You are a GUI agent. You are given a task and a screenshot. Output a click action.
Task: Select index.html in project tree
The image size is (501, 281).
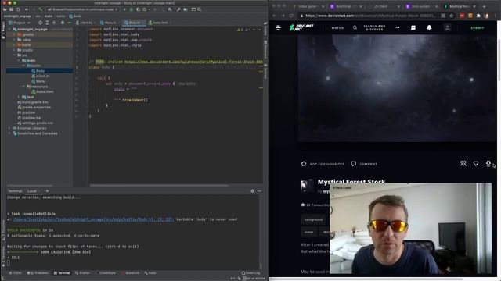(x=42, y=92)
